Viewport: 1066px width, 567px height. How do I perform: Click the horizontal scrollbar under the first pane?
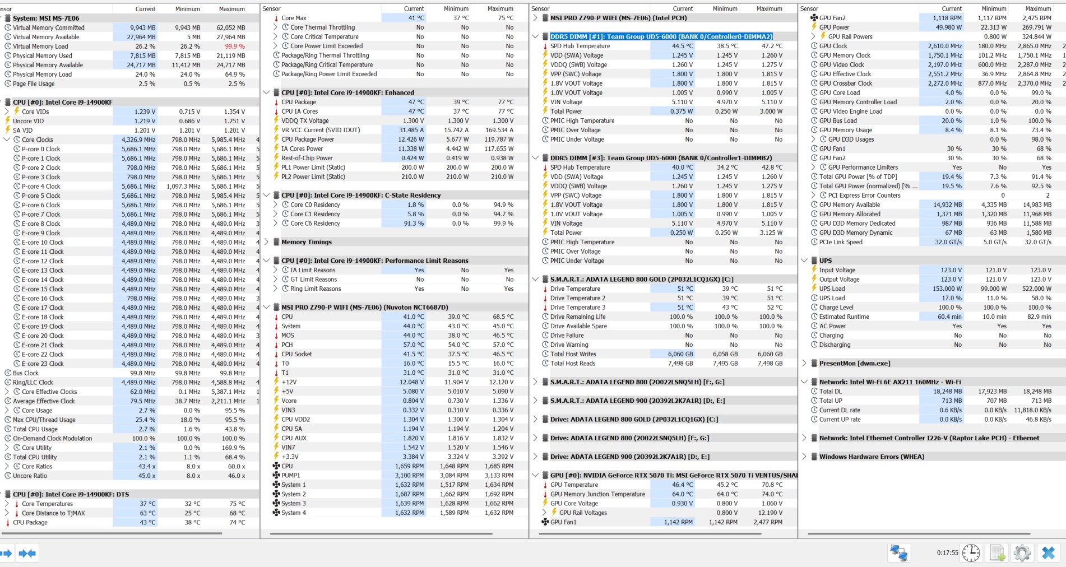click(129, 533)
